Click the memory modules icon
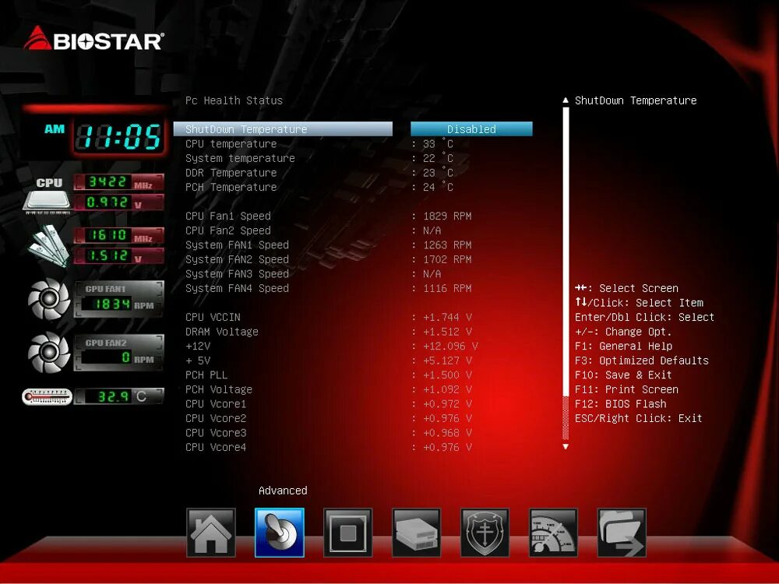The image size is (779, 584). (x=48, y=245)
